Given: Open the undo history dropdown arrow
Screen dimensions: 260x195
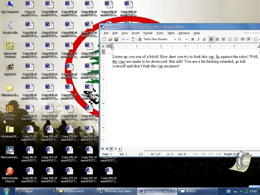Looking at the screenshot, I should (128, 39).
